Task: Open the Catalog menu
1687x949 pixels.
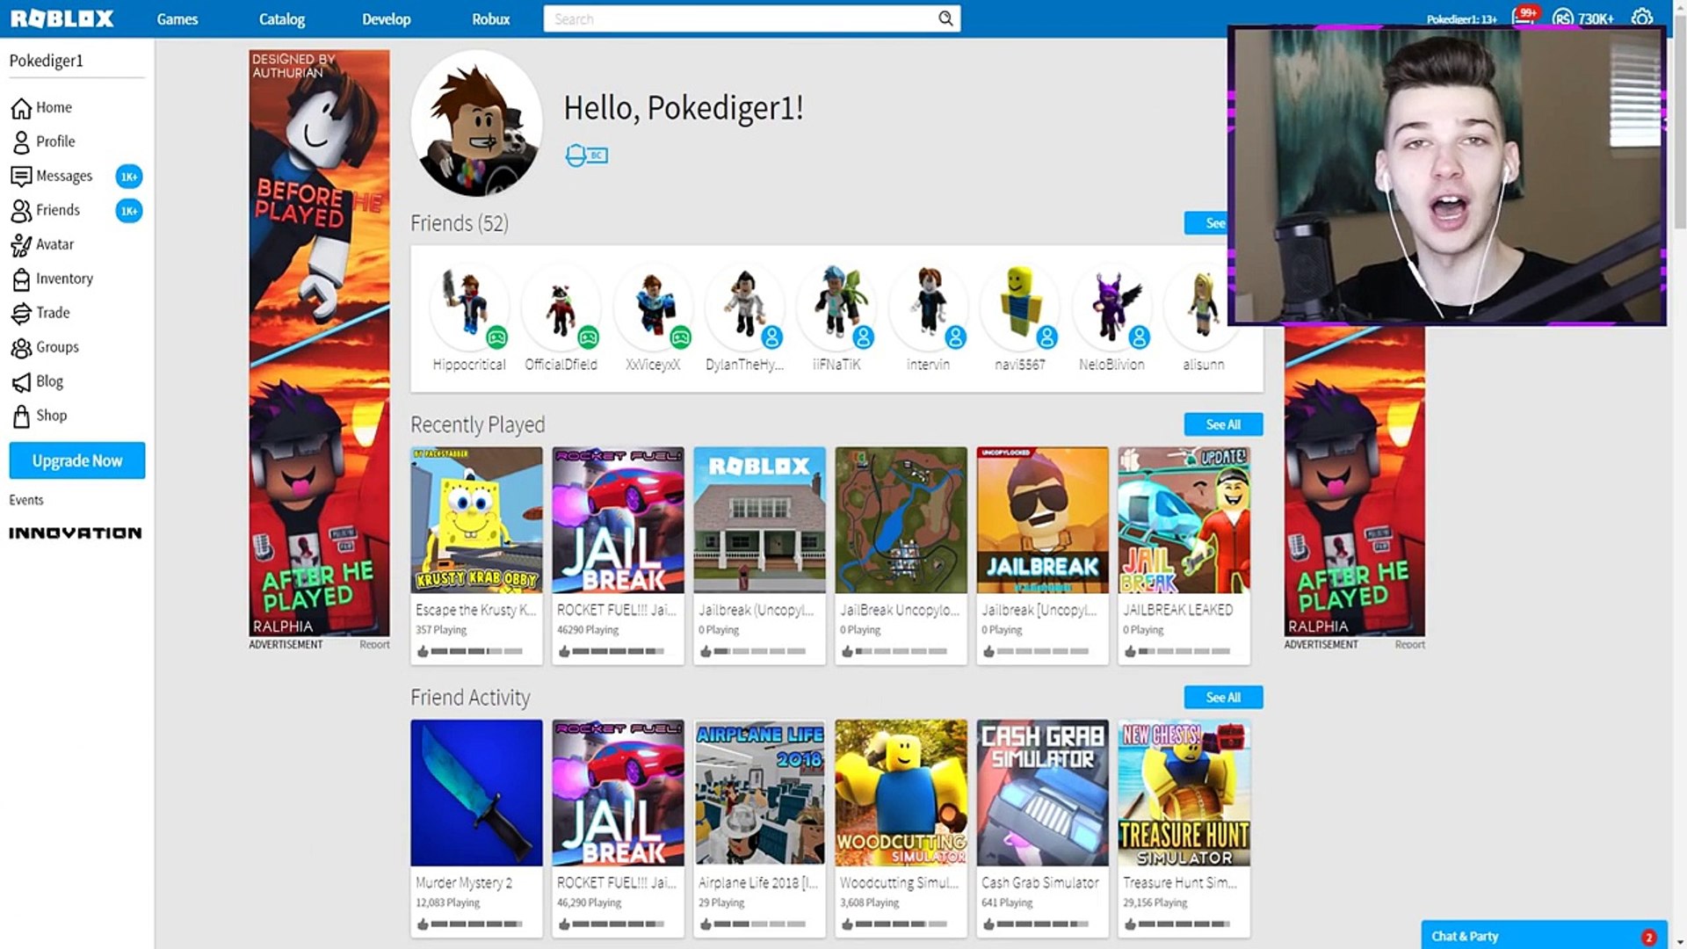Action: [281, 18]
